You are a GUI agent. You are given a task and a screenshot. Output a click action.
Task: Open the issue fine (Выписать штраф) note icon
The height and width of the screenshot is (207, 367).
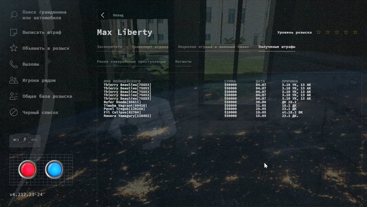pos(14,32)
